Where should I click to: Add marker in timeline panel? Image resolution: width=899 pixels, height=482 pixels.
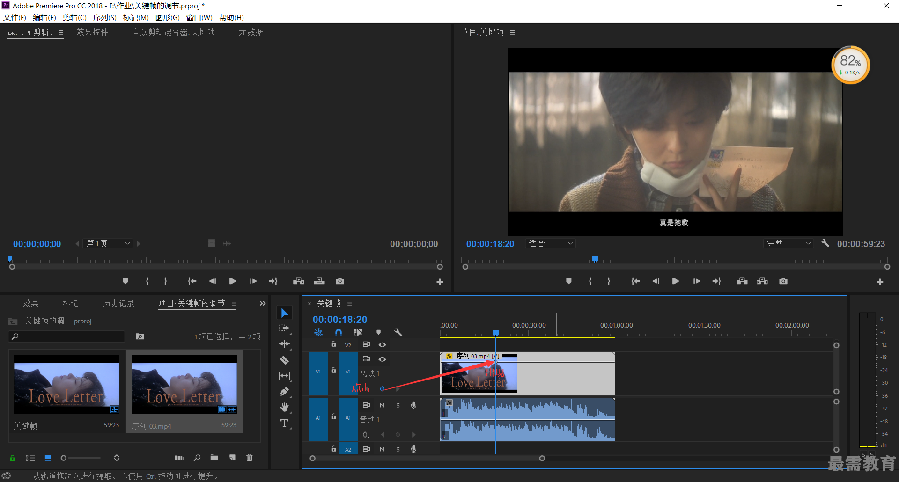coord(379,332)
